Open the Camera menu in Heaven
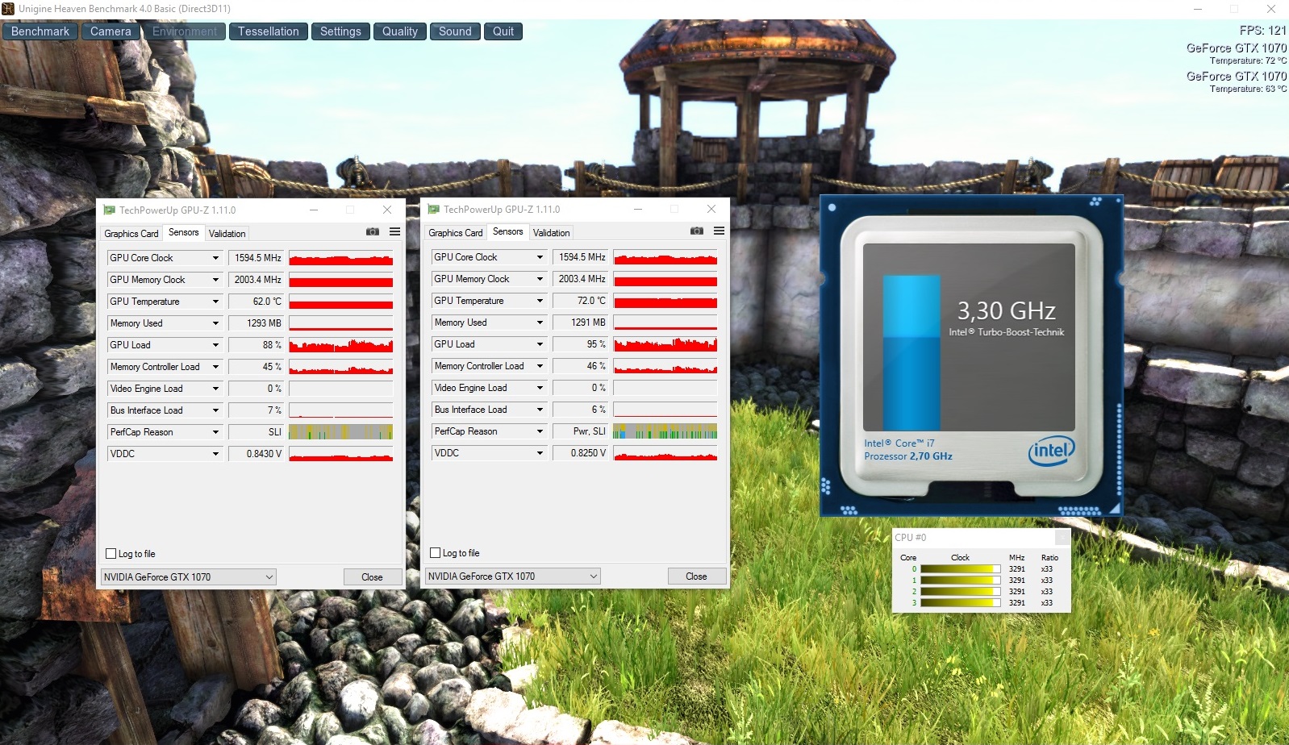 coord(111,31)
